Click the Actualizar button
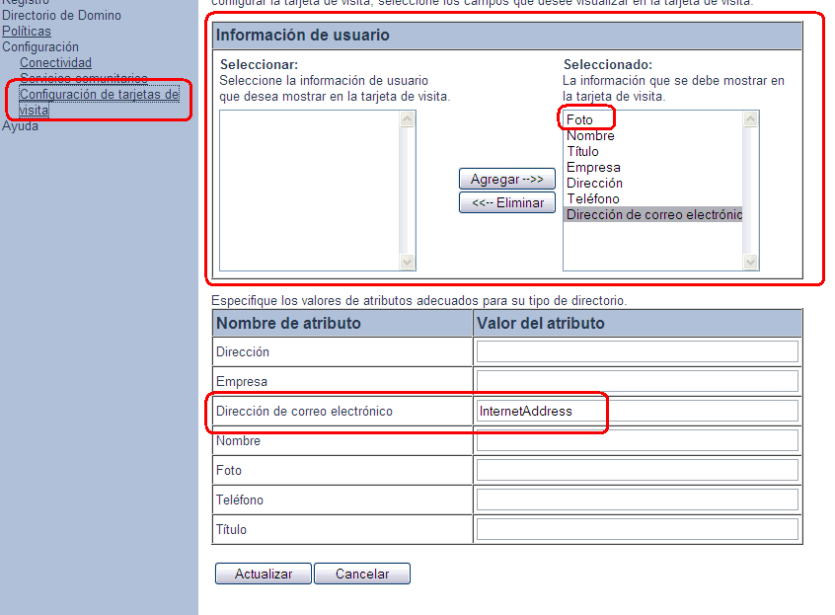Viewport: 835px width, 615px height. coord(264,574)
